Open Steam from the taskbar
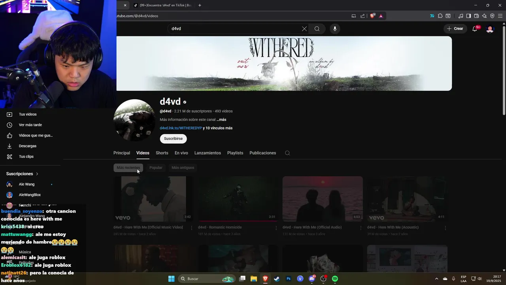 point(277,279)
